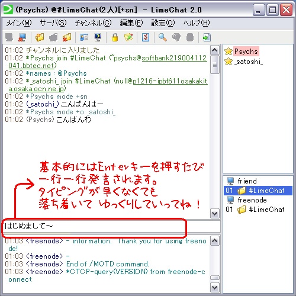Click the channel log scroll up arrow
The image size is (296, 296).
[215, 50]
